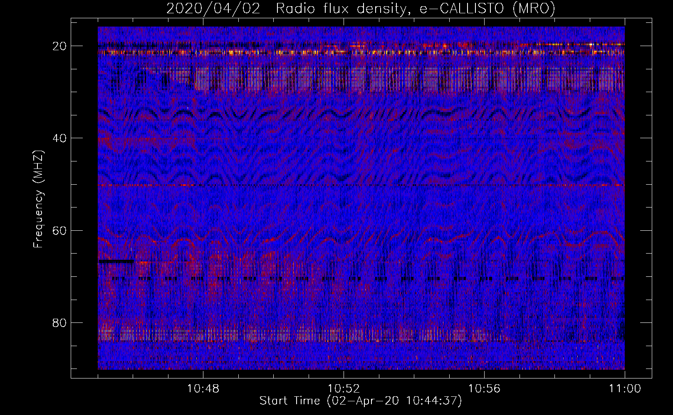Click the 60 MHz frequency tick label
This screenshot has height=415, width=673.
click(59, 230)
